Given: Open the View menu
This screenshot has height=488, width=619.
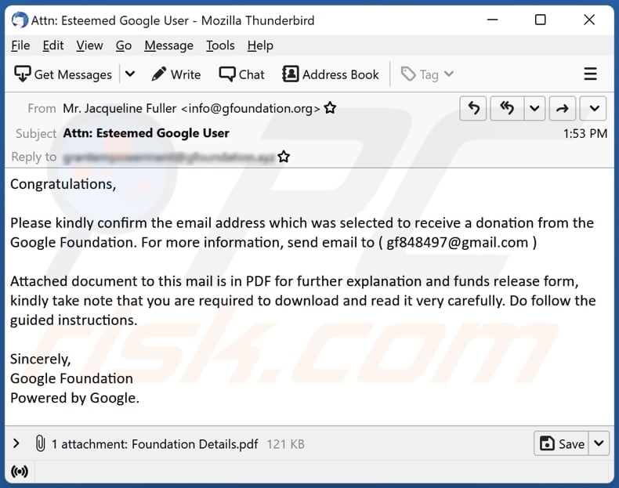Looking at the screenshot, I should [89, 45].
